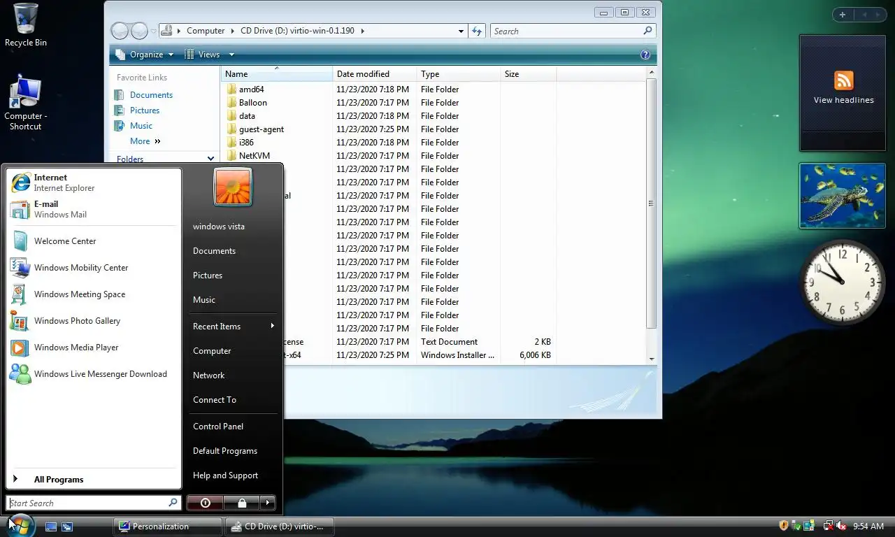Launch Windows Mail E-mail entry
This screenshot has width=895, height=537.
tap(94, 209)
